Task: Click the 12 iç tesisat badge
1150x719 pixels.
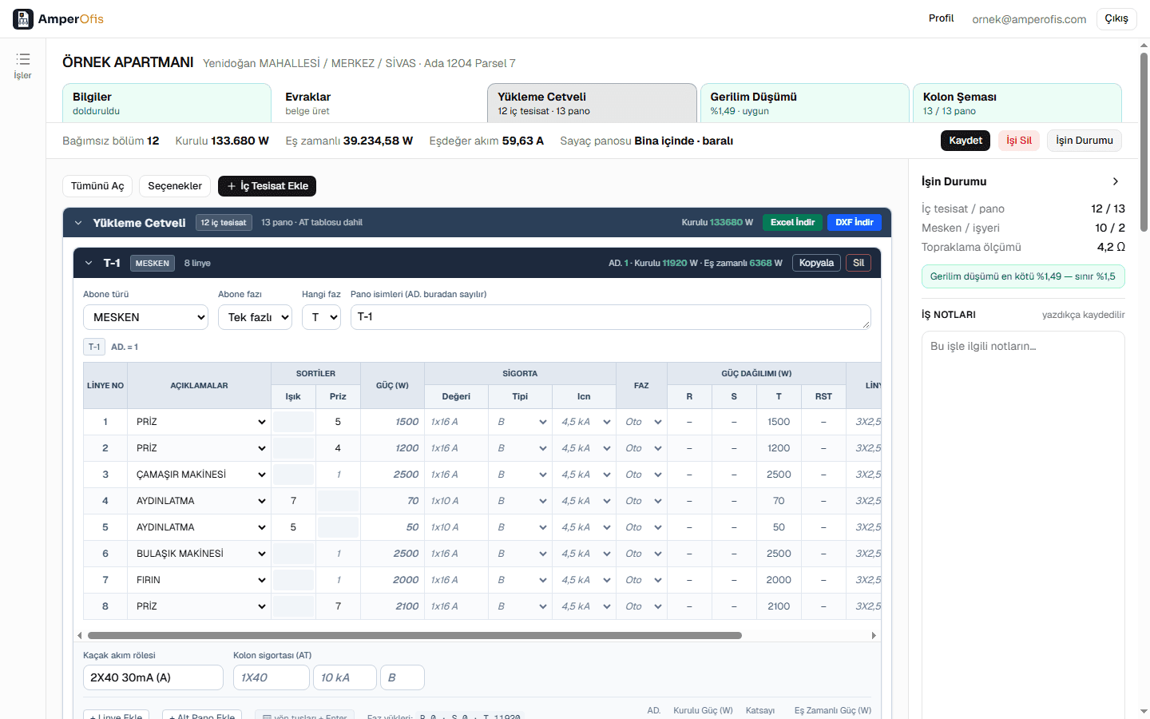Action: coord(224,223)
